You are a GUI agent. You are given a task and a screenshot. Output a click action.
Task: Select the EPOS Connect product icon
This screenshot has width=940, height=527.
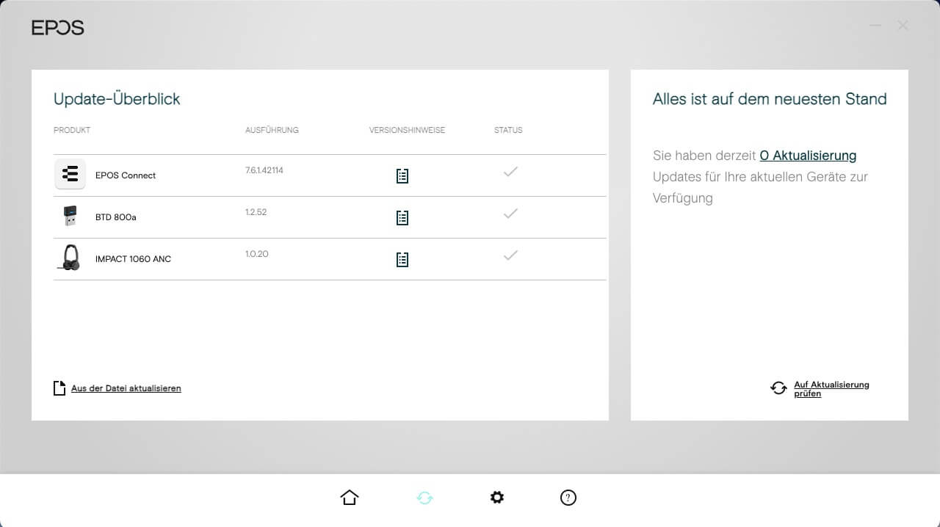(x=70, y=175)
